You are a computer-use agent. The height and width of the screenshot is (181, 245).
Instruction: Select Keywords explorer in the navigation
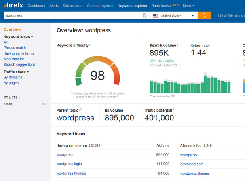[132, 6]
